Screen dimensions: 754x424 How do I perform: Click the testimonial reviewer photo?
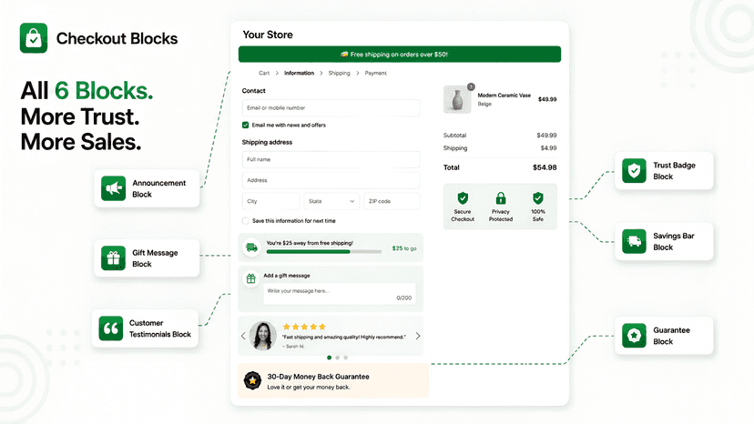263,336
